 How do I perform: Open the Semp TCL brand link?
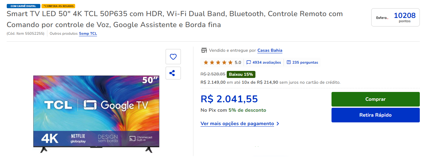tap(88, 33)
